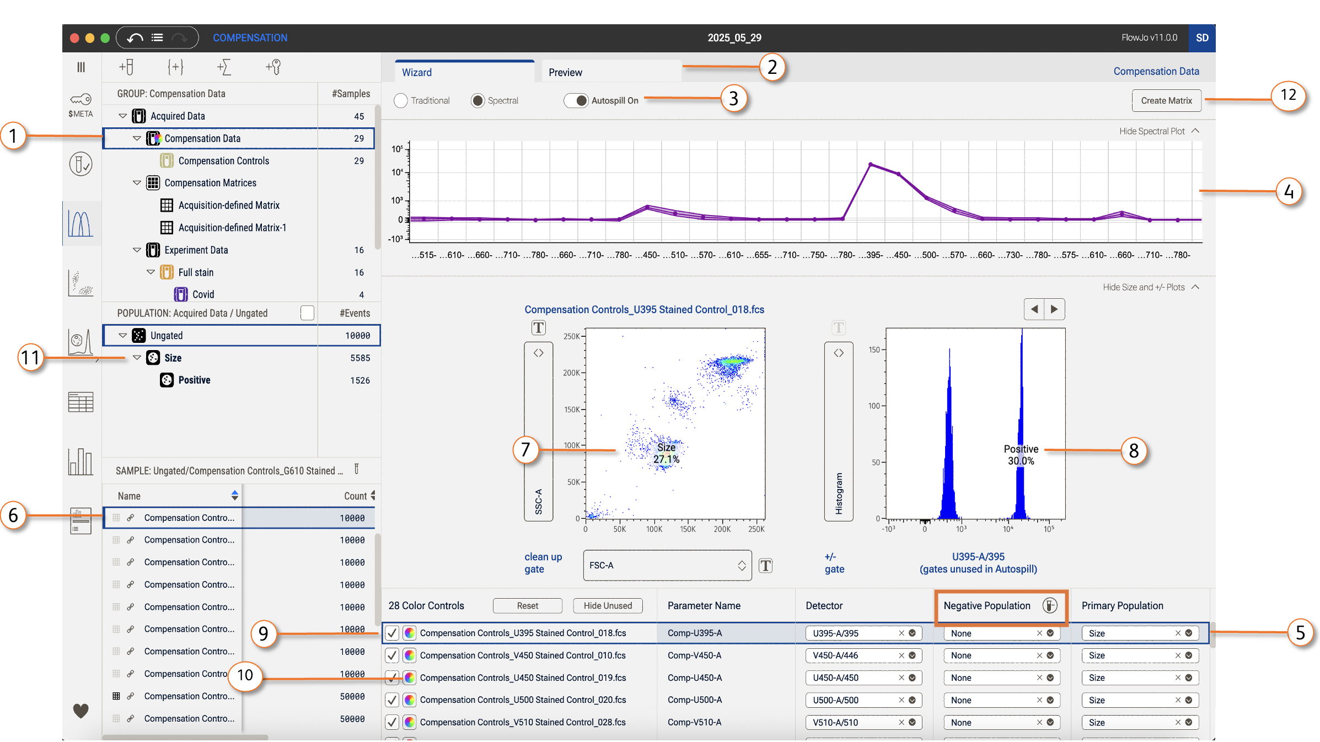Viewport: 1320px width, 742px height.
Task: Click the bar chart sidebar icon
Action: [x=81, y=461]
